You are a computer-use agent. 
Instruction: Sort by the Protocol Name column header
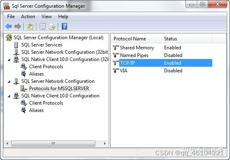(136, 39)
